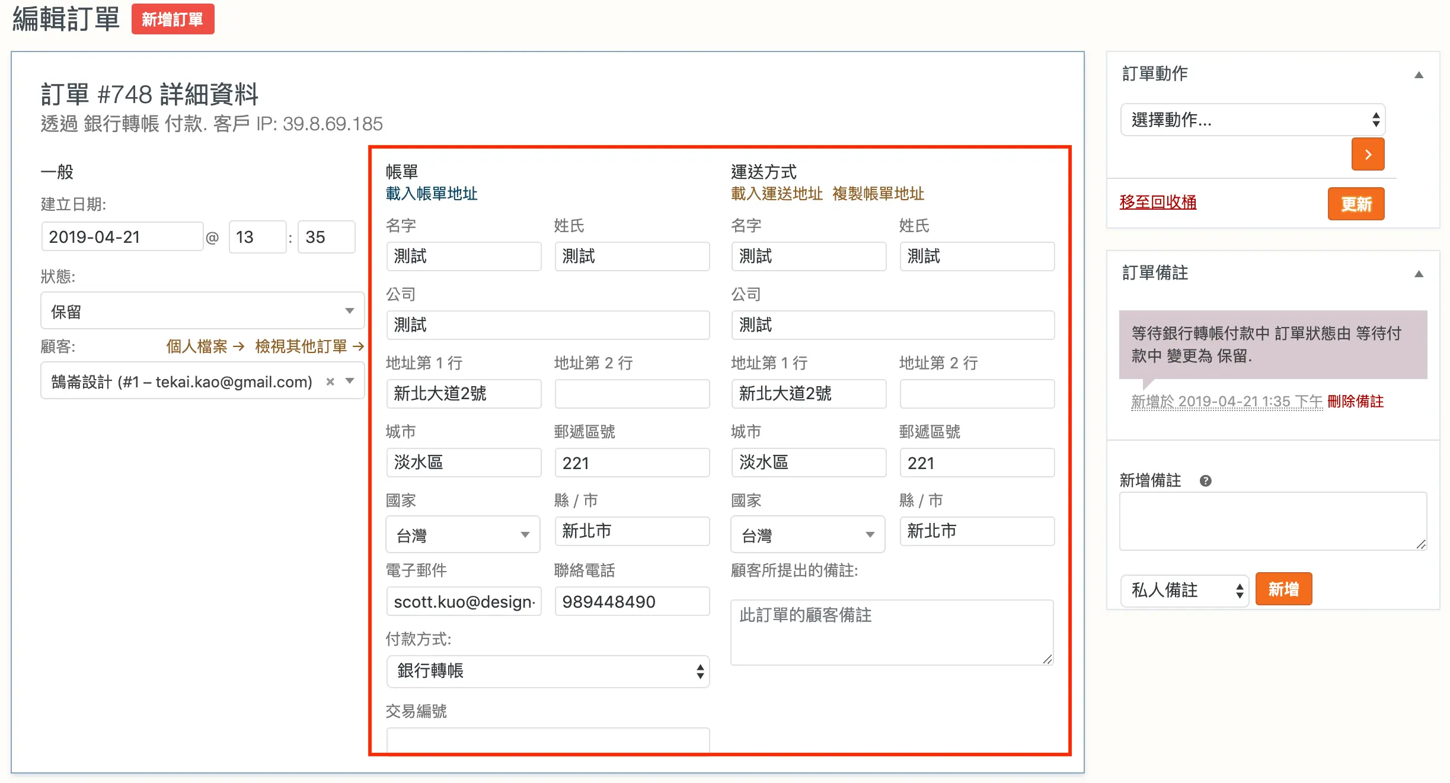Click the 更新 button
Image resolution: width=1450 pixels, height=783 pixels.
[x=1356, y=204]
